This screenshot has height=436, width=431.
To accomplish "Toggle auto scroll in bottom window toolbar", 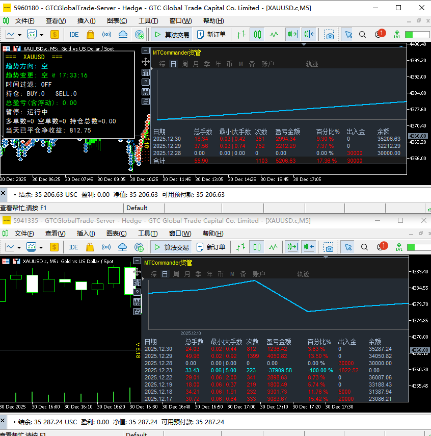I will (292, 247).
